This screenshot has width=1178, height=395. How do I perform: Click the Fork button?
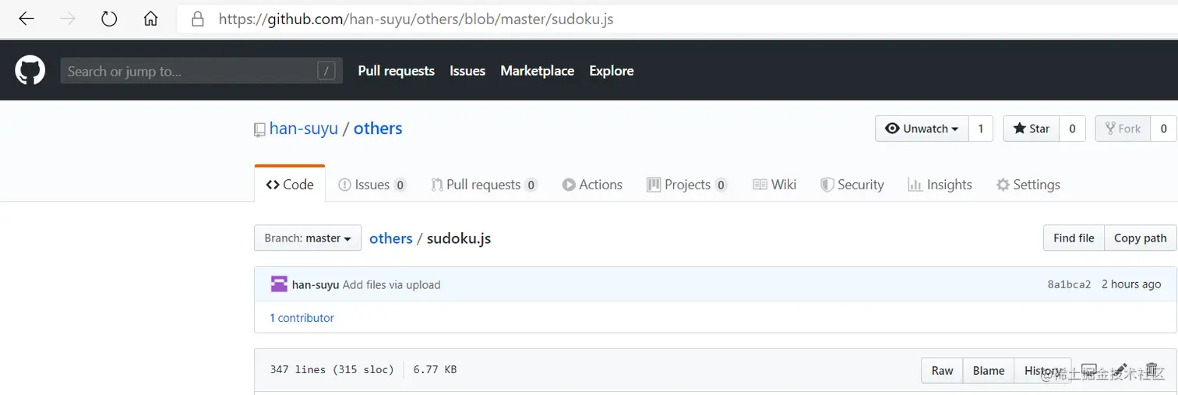(x=1123, y=129)
